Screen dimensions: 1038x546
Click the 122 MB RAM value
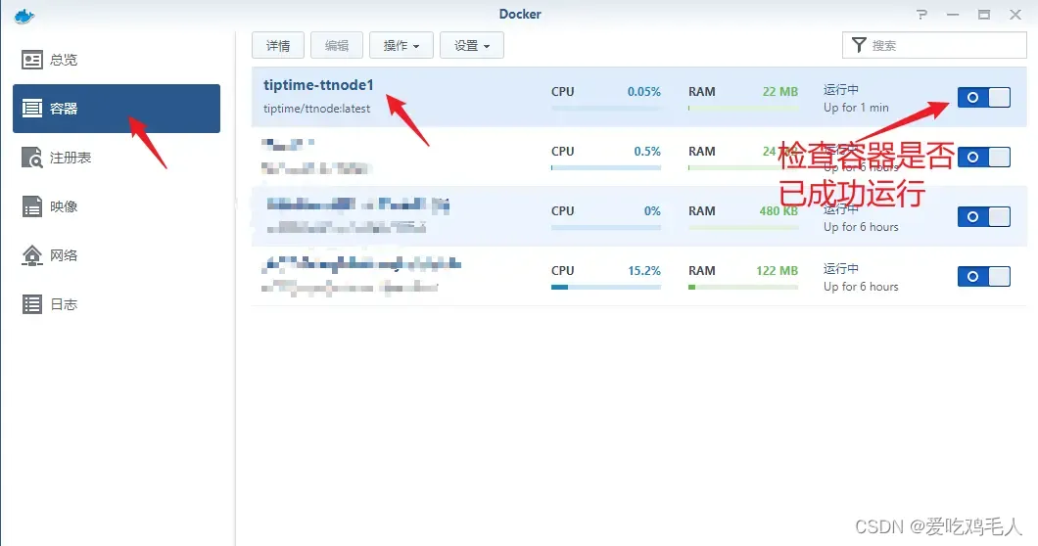[x=778, y=271]
